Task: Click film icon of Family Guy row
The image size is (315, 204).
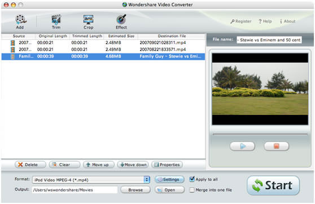Action: (12, 56)
